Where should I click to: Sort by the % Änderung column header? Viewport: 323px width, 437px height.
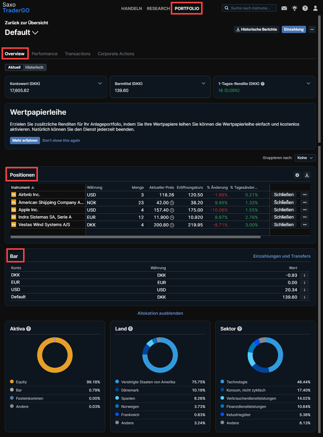click(x=217, y=188)
